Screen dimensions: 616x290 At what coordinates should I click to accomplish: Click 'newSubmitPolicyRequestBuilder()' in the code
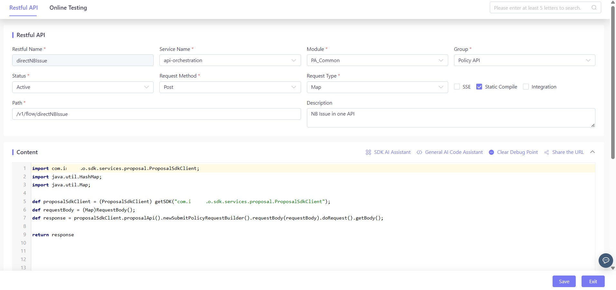click(206, 218)
